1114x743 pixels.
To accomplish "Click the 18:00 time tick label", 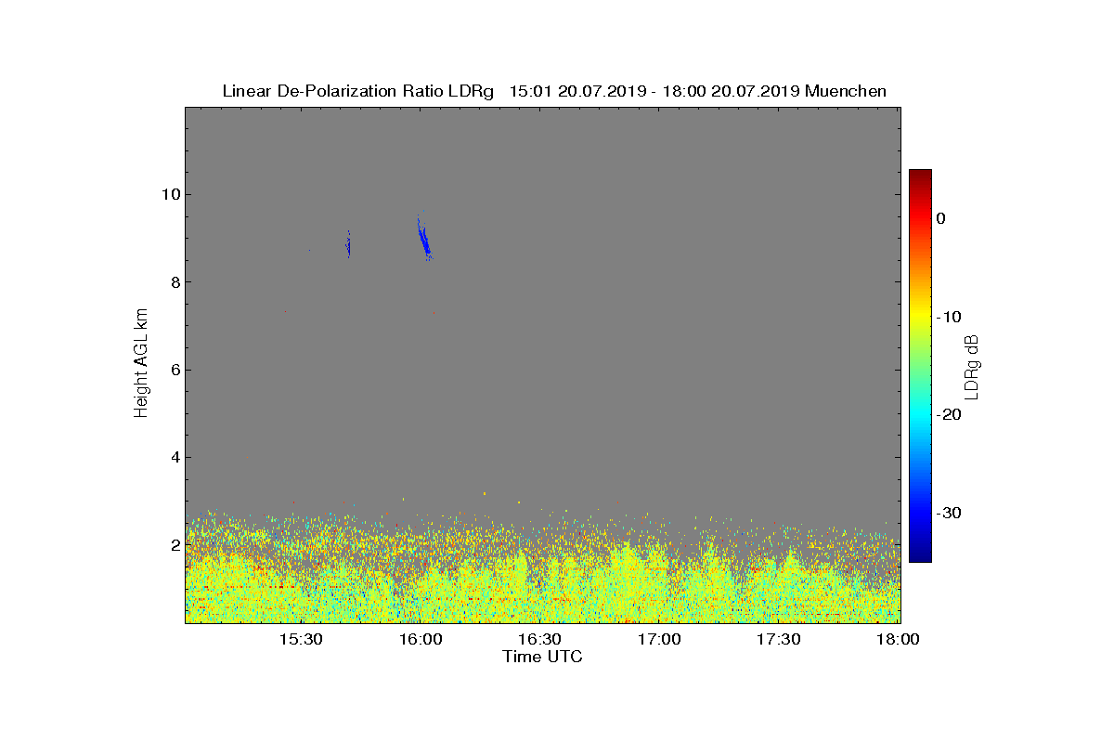I will (x=898, y=639).
